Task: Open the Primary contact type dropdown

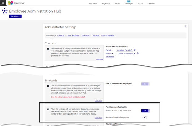Action: pyautogui.click(x=110, y=53)
